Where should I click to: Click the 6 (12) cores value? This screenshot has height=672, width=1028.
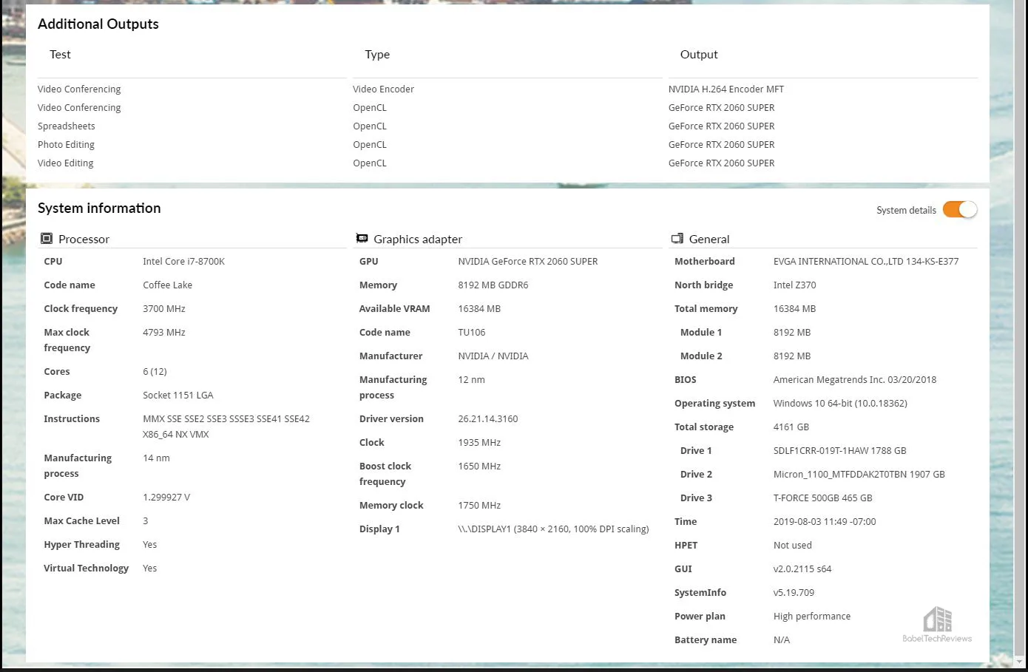coord(155,372)
